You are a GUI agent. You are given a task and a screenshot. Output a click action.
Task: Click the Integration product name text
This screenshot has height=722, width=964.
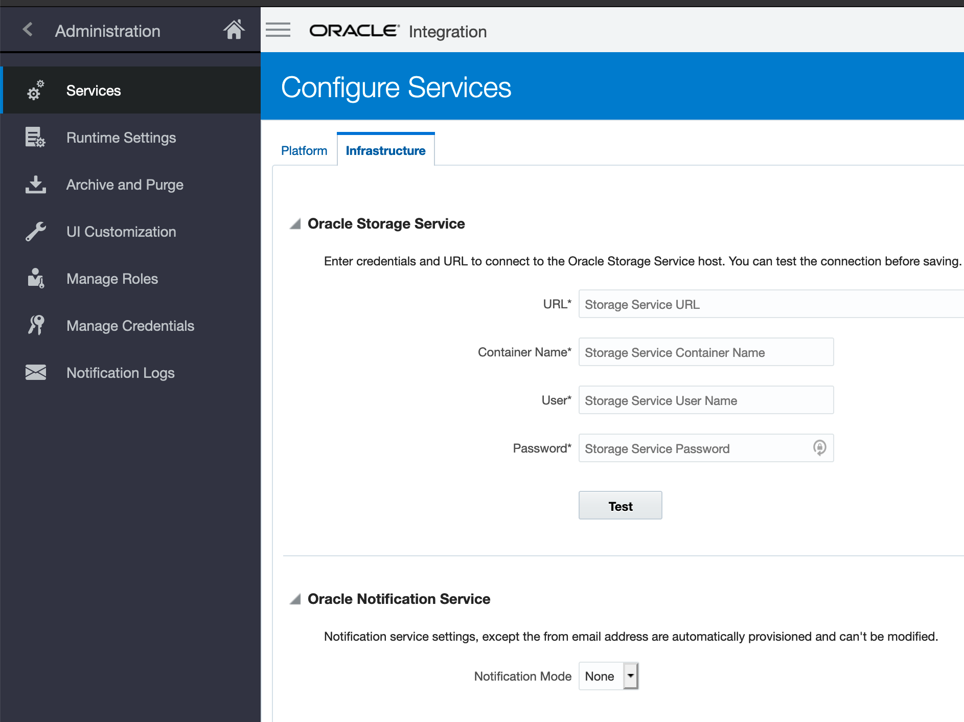pyautogui.click(x=448, y=31)
